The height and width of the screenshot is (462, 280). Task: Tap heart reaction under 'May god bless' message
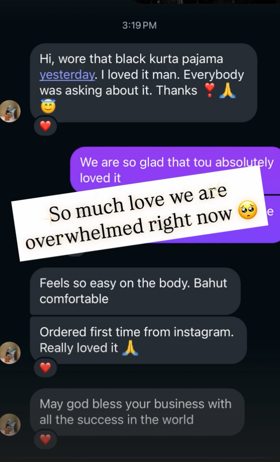(x=45, y=439)
